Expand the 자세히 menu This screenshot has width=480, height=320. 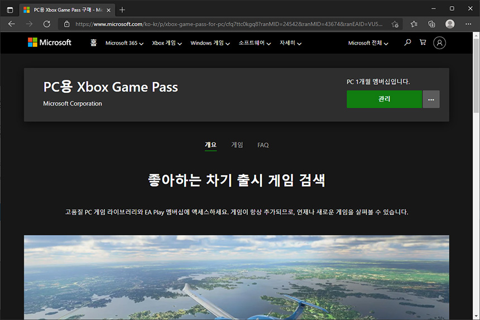coord(290,43)
